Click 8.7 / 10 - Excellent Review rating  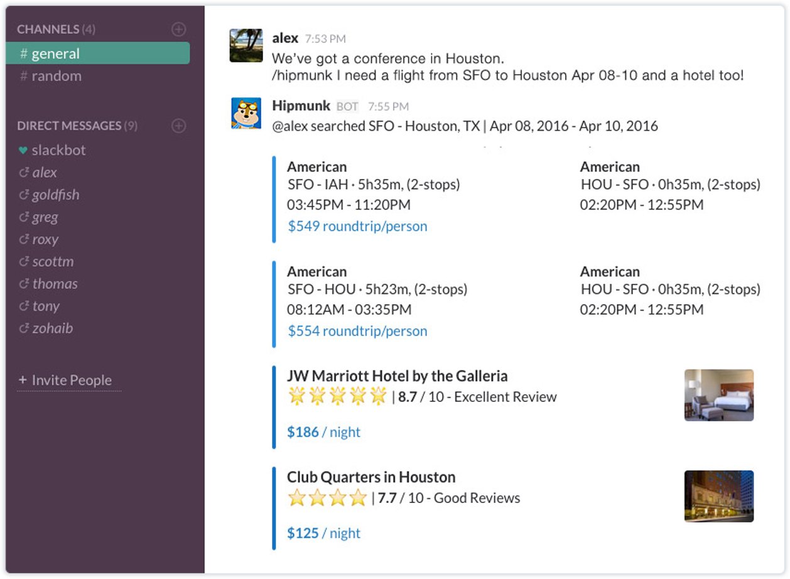(x=477, y=397)
